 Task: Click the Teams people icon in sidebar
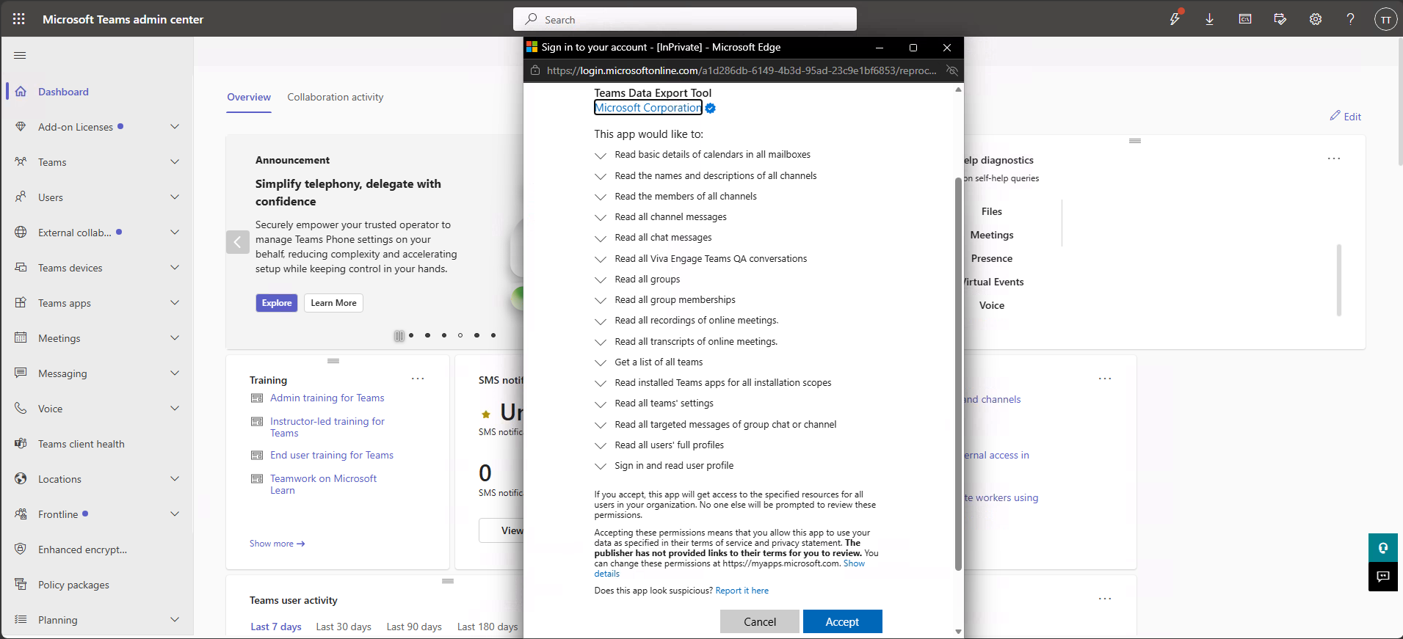click(21, 161)
